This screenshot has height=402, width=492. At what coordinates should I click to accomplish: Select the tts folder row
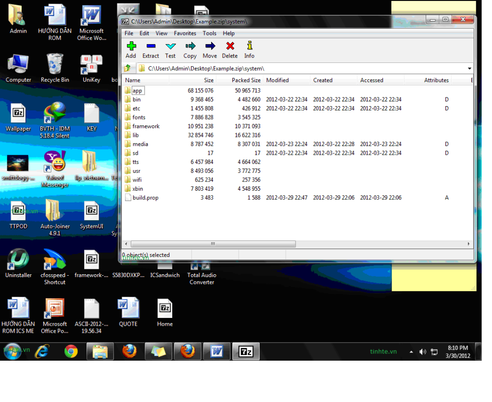(297, 162)
